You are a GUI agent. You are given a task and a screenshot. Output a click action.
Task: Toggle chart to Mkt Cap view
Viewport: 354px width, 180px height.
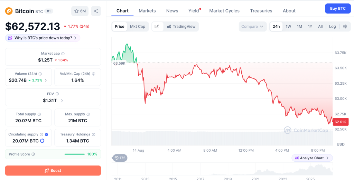[x=138, y=26]
